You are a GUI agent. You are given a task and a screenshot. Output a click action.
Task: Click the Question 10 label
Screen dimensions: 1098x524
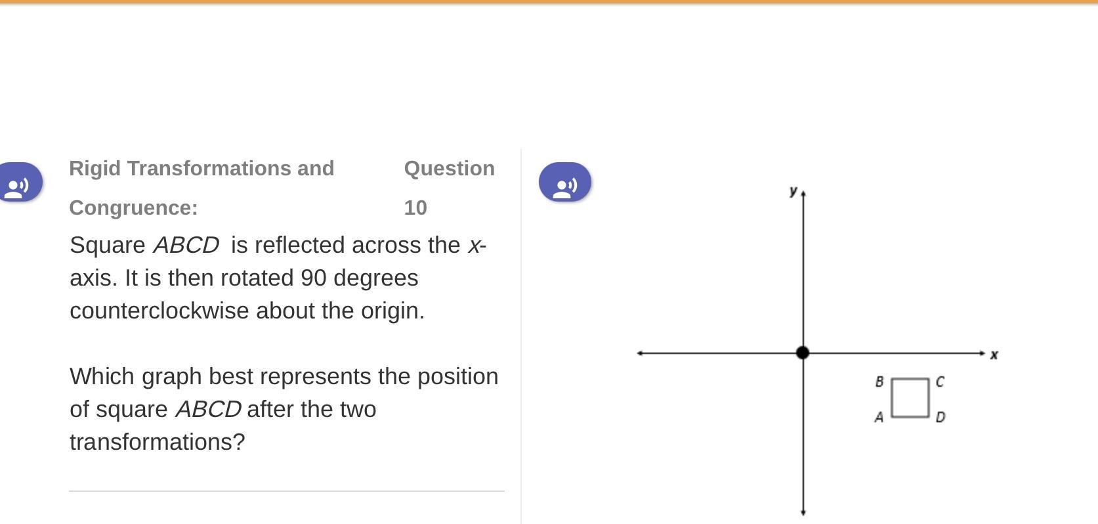pos(450,188)
